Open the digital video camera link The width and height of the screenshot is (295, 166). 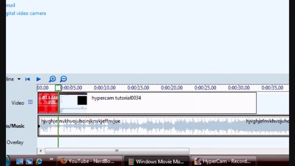pos(26,13)
